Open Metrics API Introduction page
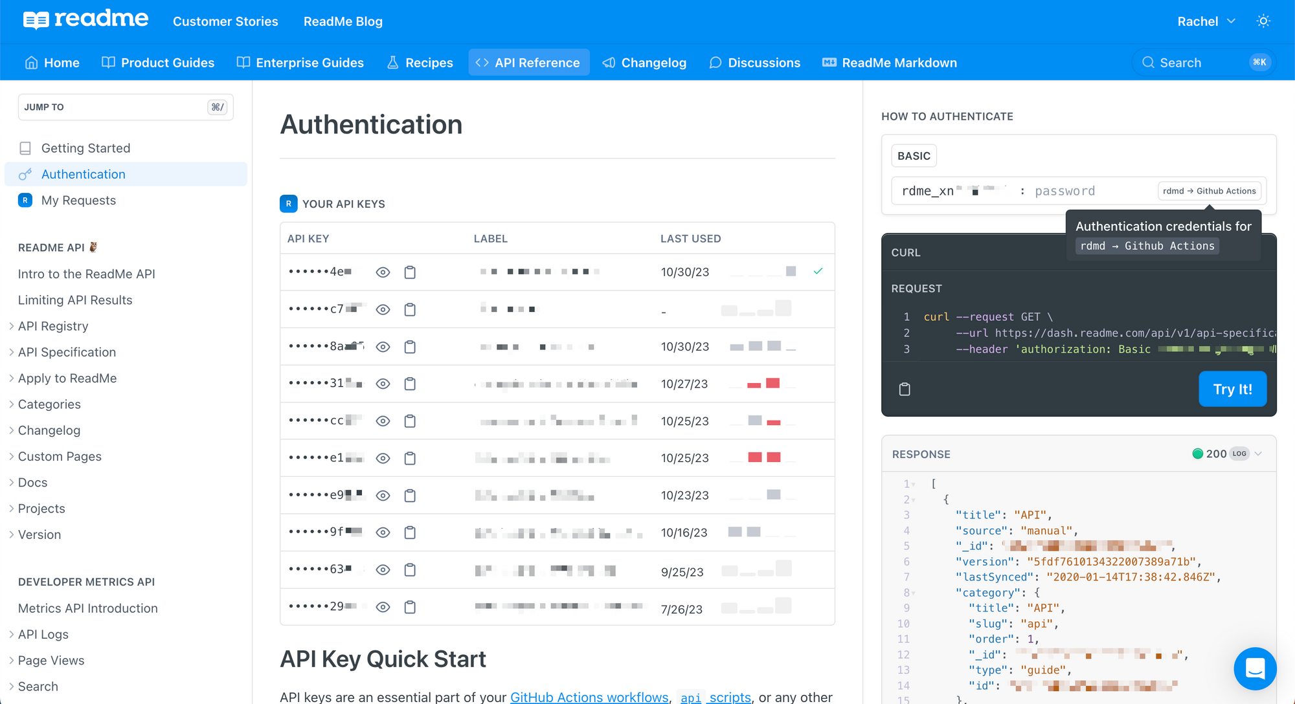Image resolution: width=1295 pixels, height=704 pixels. tap(88, 608)
